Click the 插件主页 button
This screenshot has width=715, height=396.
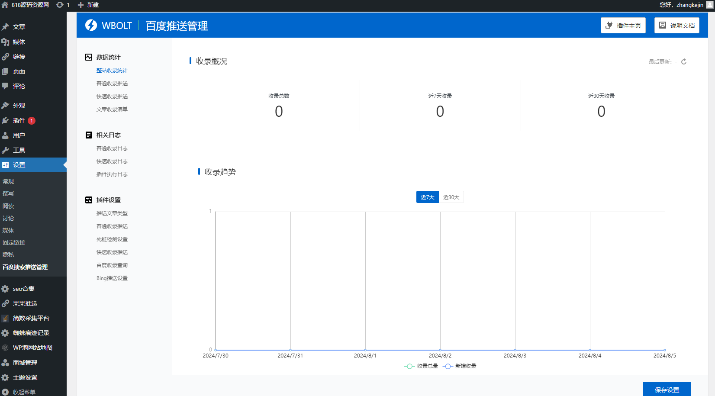(623, 26)
